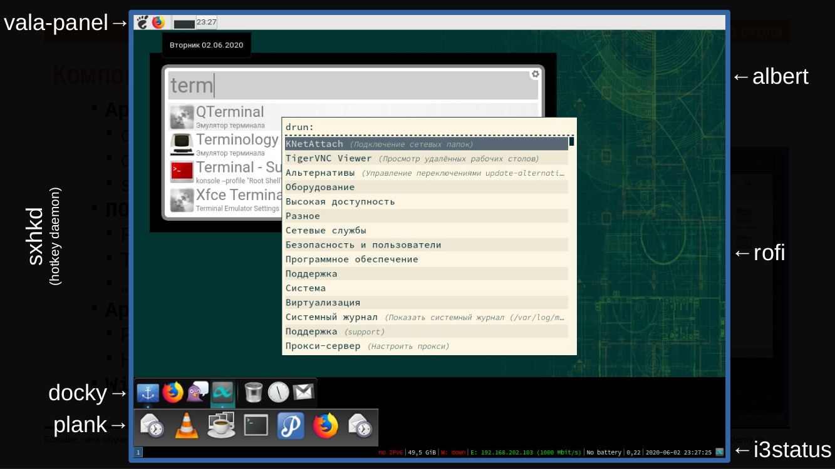Open the GNOME foot menu in vala-panel

[x=142, y=21]
